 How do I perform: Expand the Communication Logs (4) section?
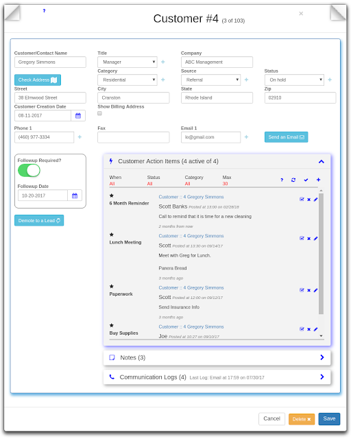[217, 377]
